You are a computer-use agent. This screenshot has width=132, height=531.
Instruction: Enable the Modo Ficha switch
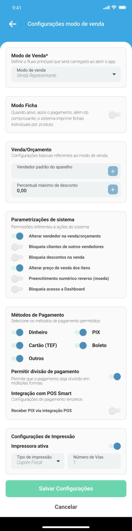click(115, 114)
